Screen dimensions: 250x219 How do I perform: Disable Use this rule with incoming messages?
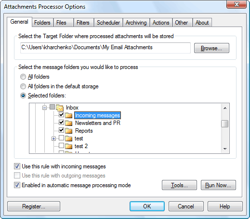point(17,166)
